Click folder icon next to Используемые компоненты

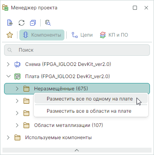click(x=17, y=138)
